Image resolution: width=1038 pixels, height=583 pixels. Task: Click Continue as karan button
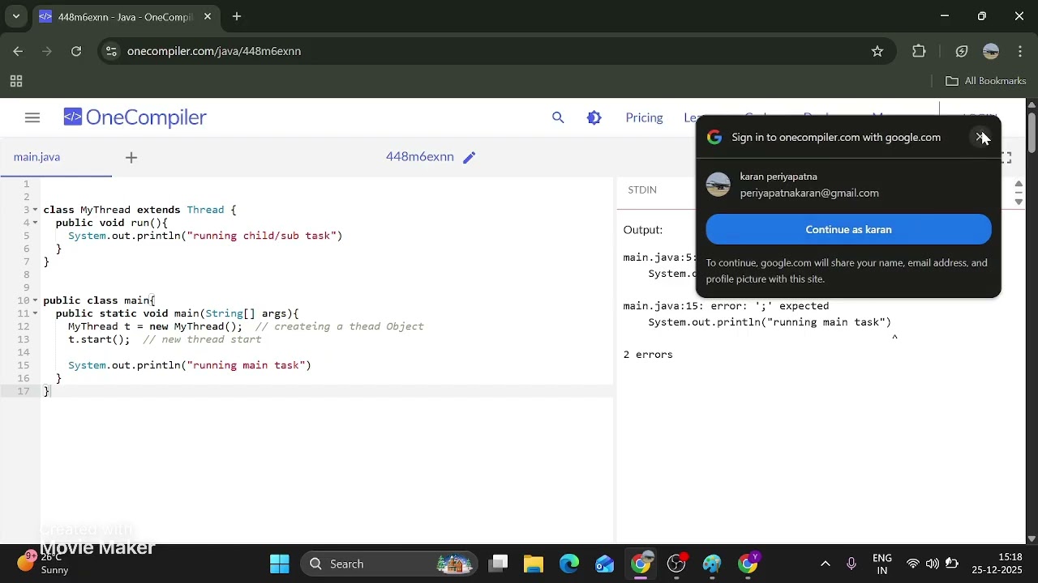(x=848, y=230)
